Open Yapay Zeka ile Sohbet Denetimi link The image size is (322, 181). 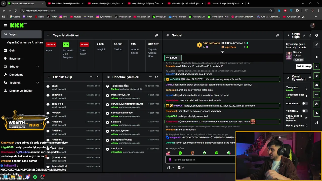click(x=297, y=118)
